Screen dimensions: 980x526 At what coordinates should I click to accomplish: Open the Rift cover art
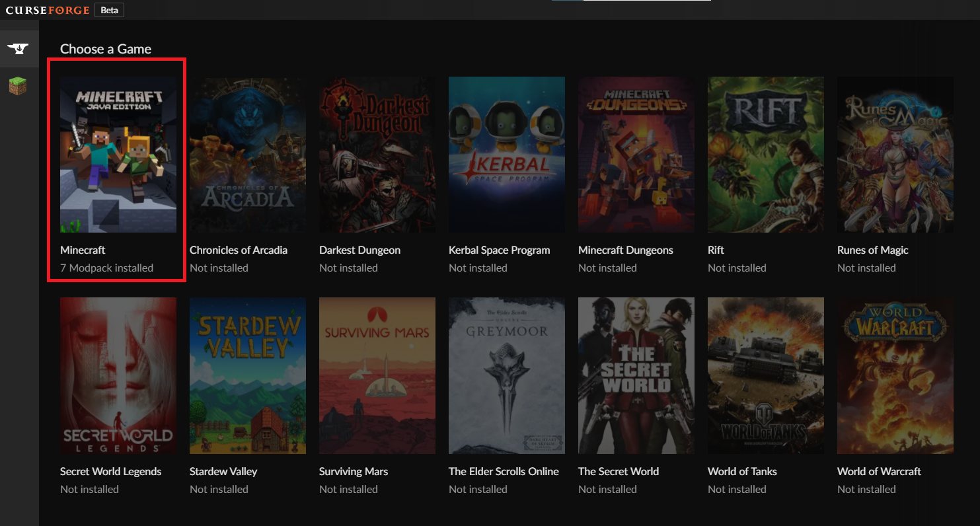766,155
